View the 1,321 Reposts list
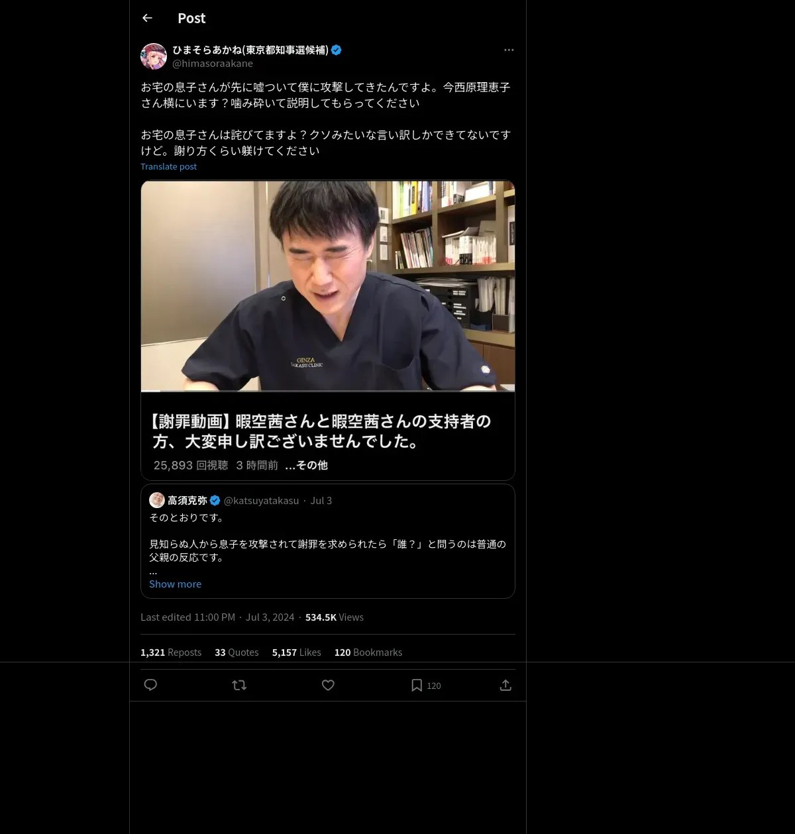 [171, 652]
